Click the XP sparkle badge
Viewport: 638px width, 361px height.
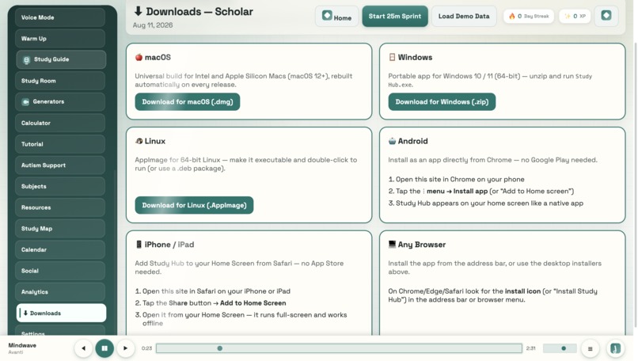click(x=575, y=17)
